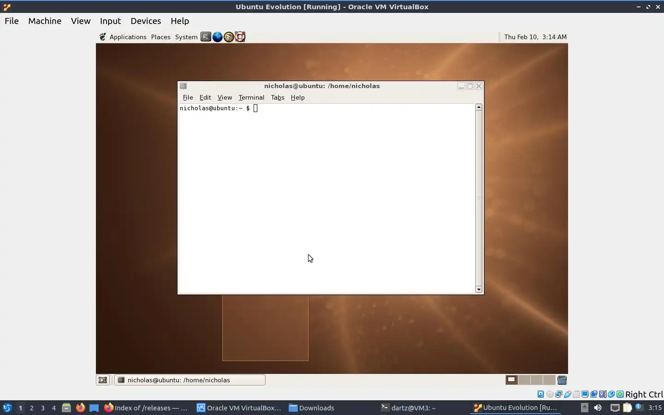Screen dimensions: 664x415
Task: Click the display settings indicator in VirtualBox
Action: click(585, 394)
